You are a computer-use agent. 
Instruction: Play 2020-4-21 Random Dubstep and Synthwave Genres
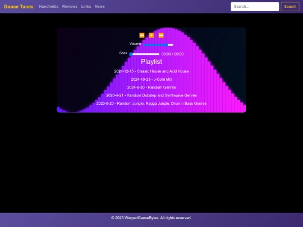click(151, 95)
